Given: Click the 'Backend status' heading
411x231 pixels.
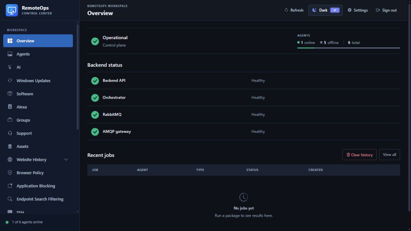Looking at the screenshot, I should (x=105, y=65).
